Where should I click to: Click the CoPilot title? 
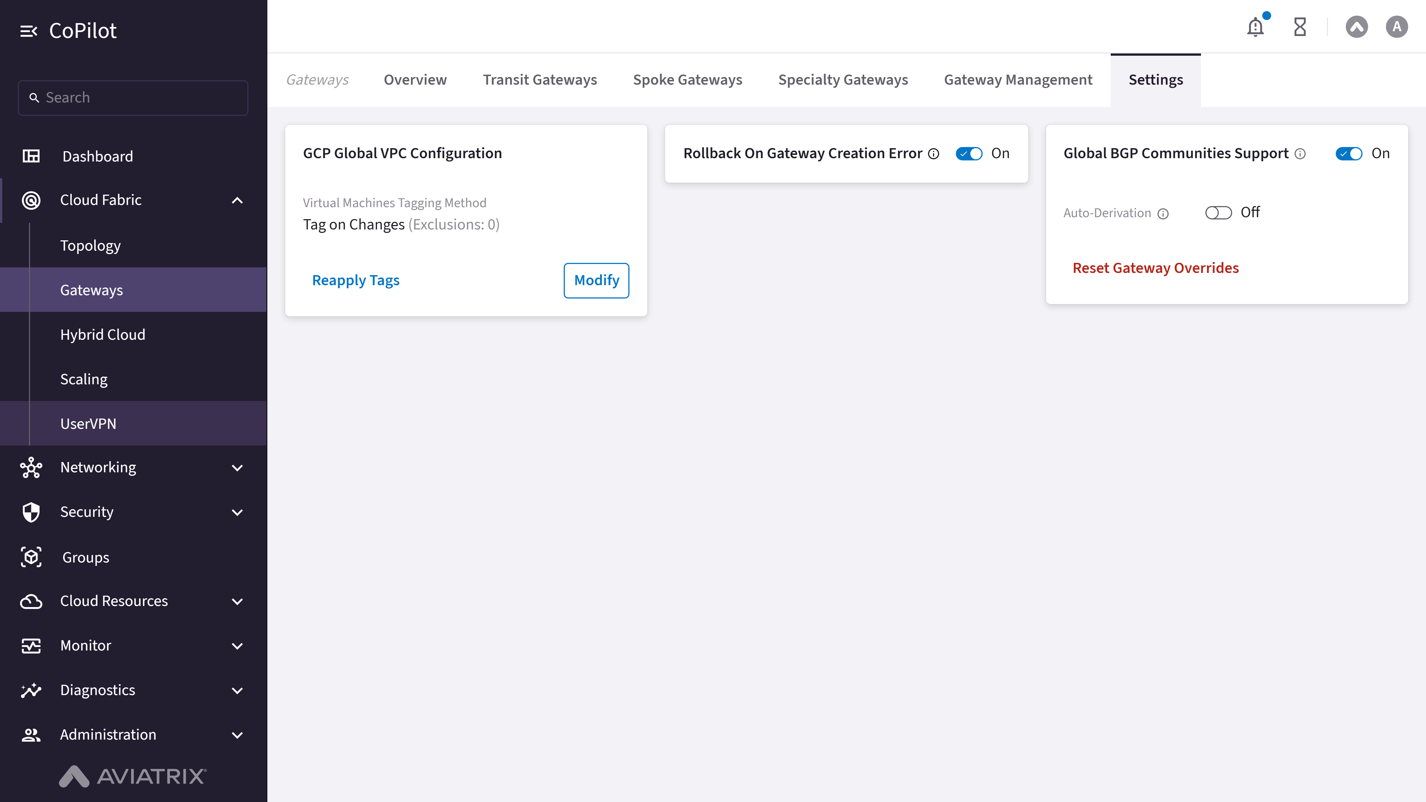82,31
